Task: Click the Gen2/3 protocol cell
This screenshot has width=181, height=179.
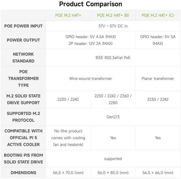Action: pyautogui.click(x=113, y=117)
